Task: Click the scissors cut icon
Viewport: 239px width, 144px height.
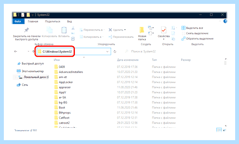Action: pyautogui.click(x=73, y=28)
